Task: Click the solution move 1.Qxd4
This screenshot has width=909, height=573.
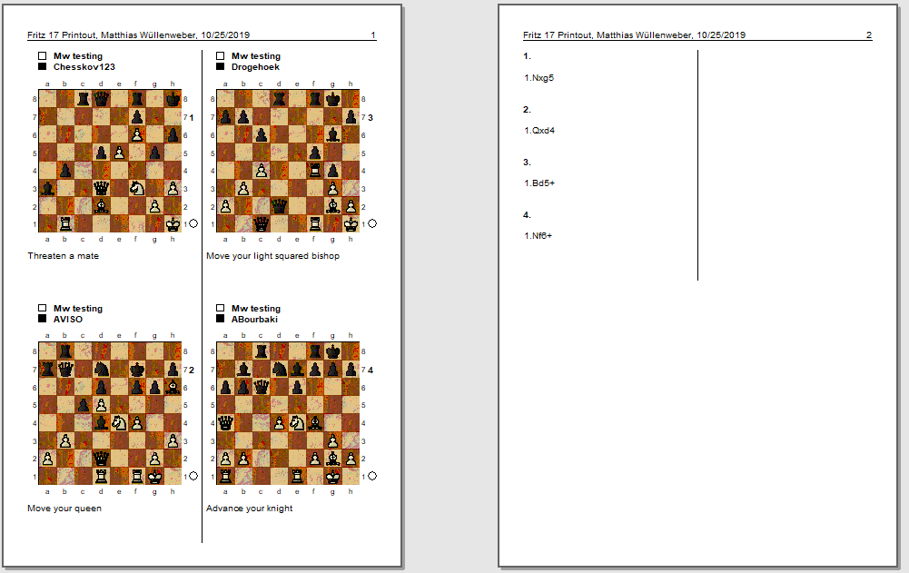Action: (x=538, y=131)
